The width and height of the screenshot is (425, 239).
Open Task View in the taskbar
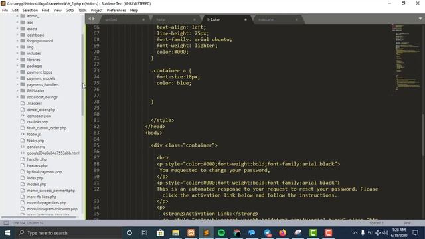click(145, 233)
